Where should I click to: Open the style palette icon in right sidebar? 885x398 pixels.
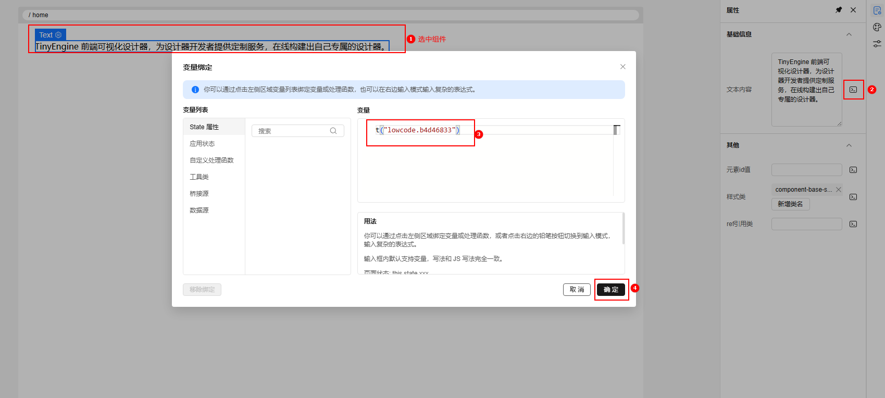click(877, 27)
